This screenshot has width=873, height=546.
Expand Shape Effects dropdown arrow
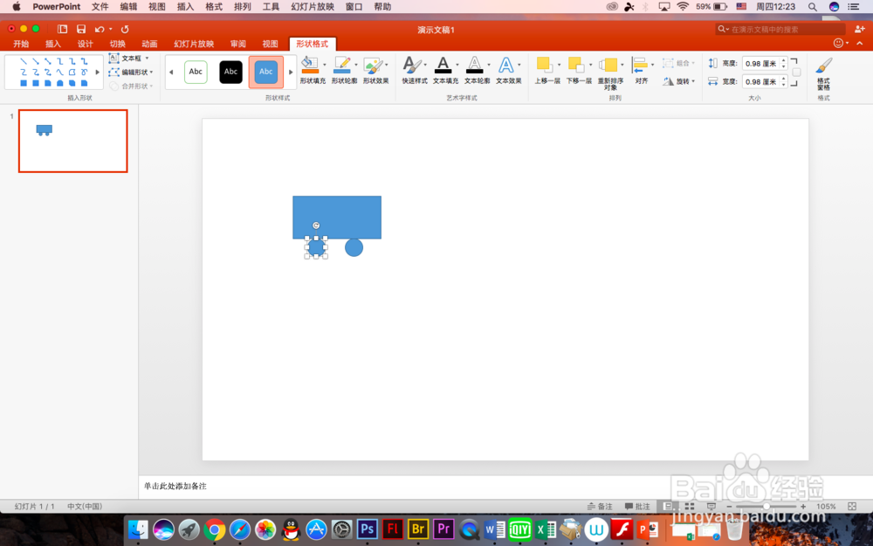coord(387,65)
